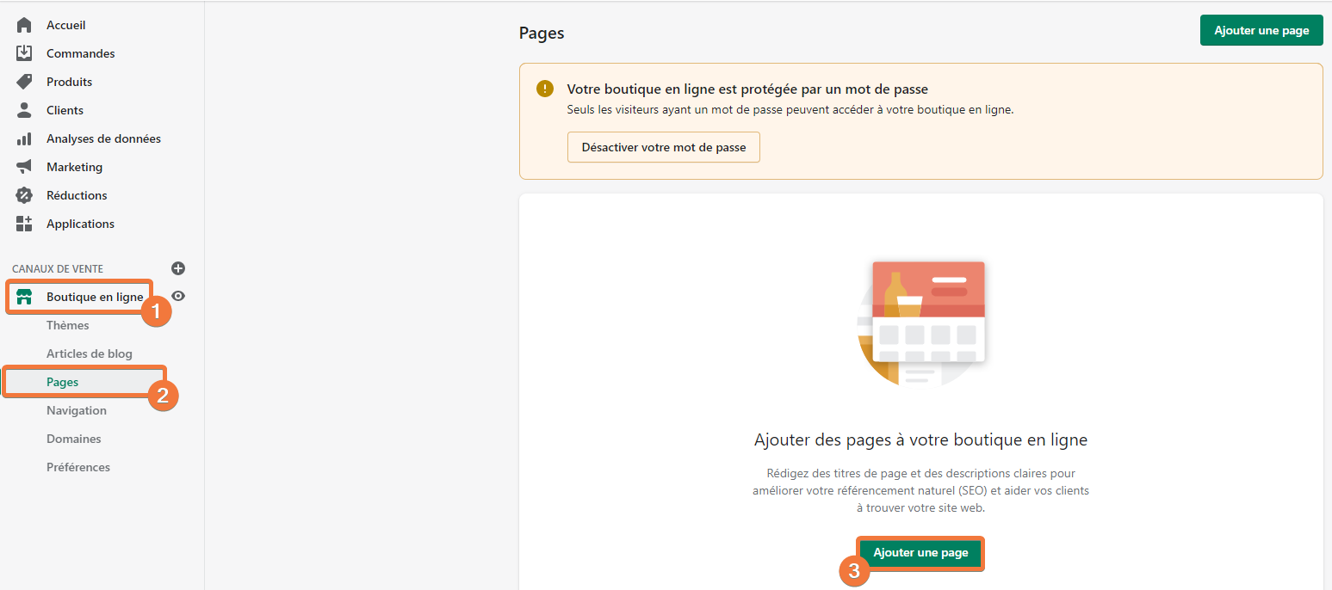Click Désactiver votre mot de passe
The width and height of the screenshot is (1332, 590).
pyautogui.click(x=664, y=147)
